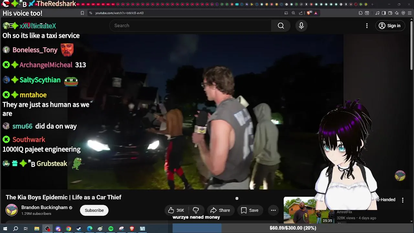Click the video player area
The width and height of the screenshot is (414, 233).
(205, 112)
